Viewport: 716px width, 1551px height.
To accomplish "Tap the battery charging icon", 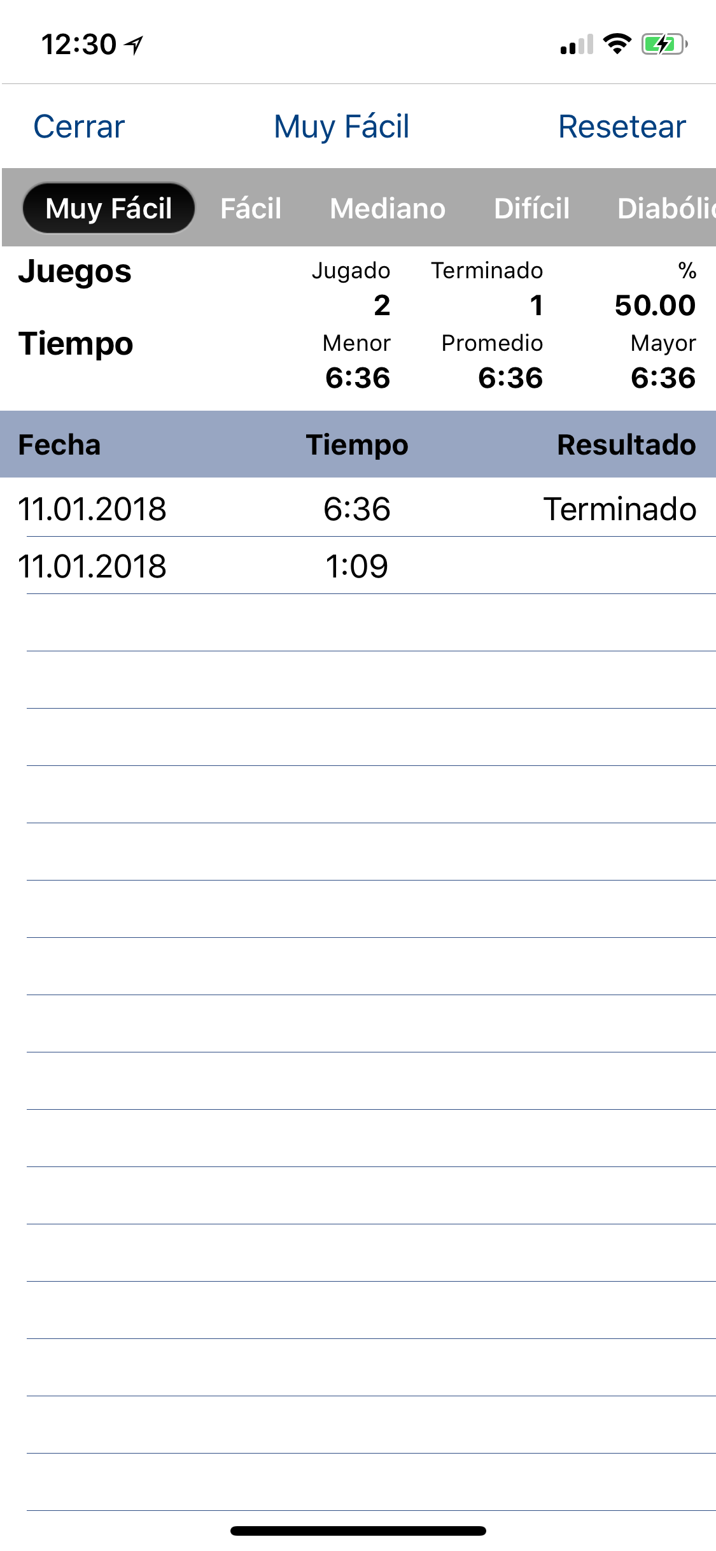I will [x=664, y=44].
